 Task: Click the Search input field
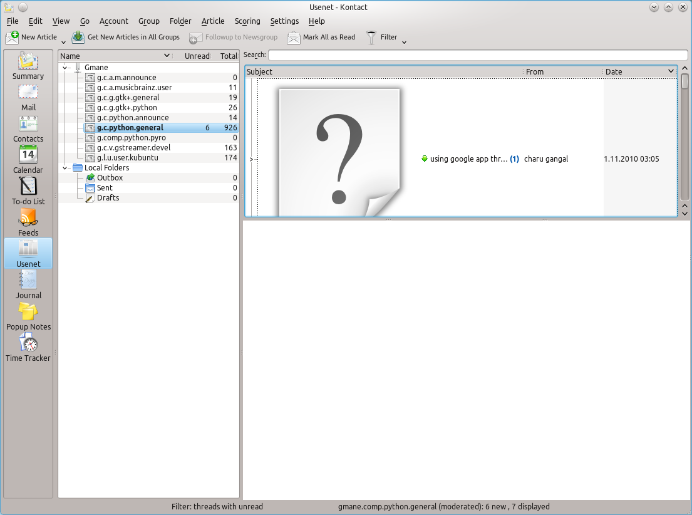coord(477,55)
